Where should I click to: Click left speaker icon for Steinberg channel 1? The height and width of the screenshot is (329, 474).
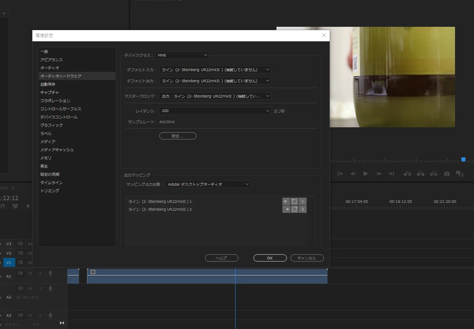(x=286, y=201)
